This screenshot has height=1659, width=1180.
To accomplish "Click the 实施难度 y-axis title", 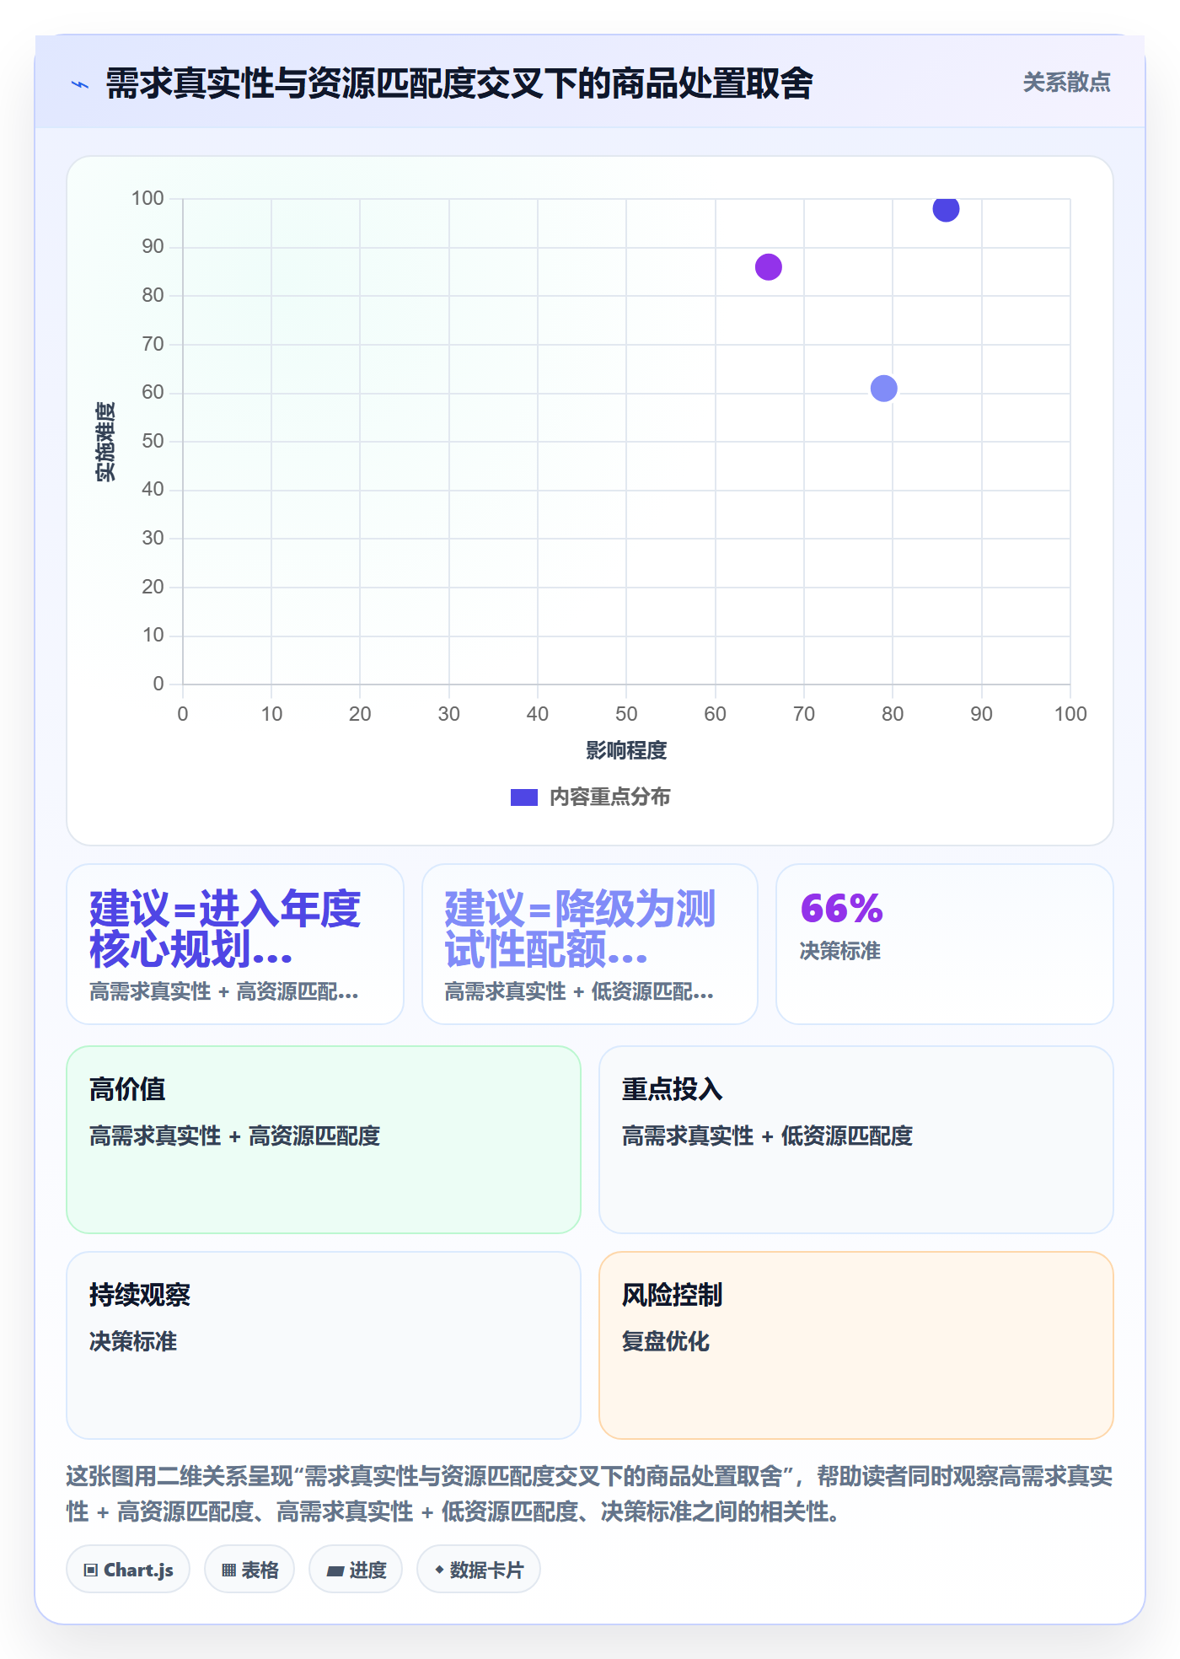I will [105, 442].
